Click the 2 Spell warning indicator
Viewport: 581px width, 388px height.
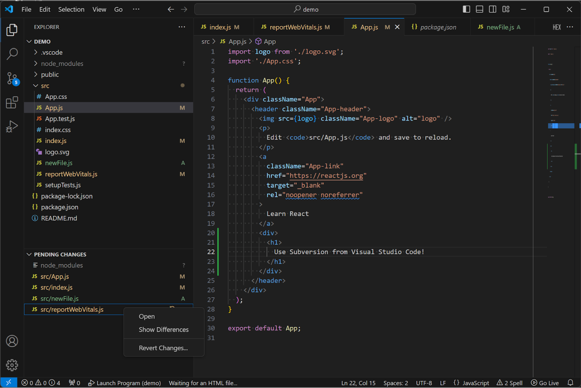[x=510, y=382]
